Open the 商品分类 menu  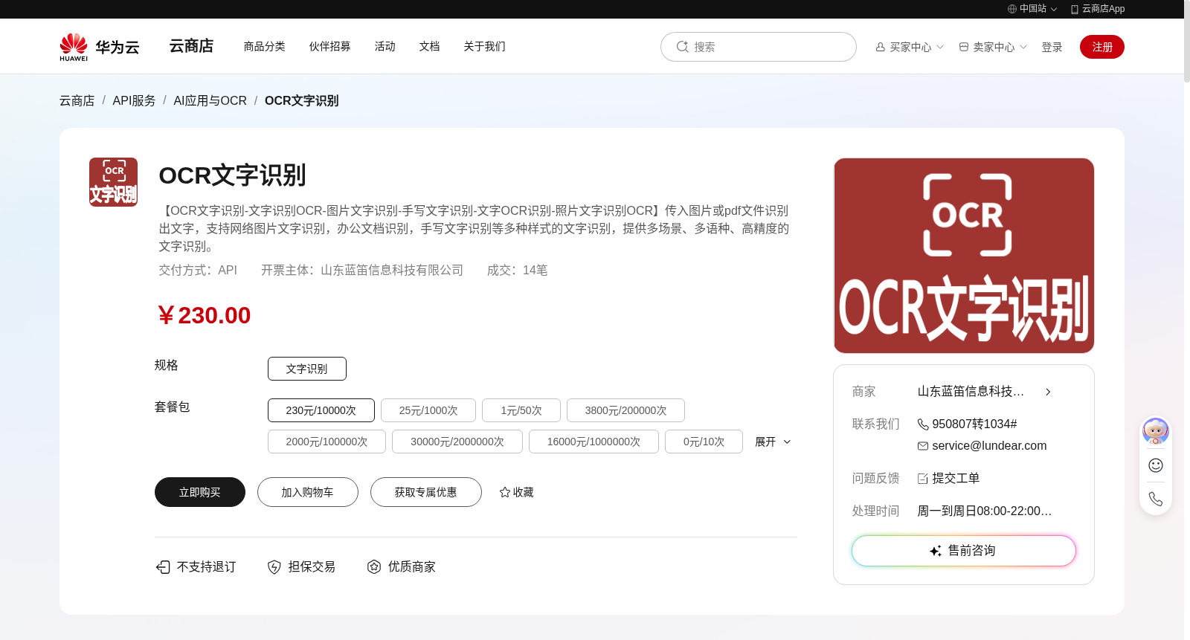click(x=265, y=46)
